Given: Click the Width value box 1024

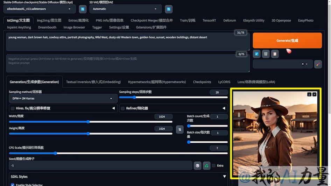Looking at the screenshot, I should click(163, 117).
